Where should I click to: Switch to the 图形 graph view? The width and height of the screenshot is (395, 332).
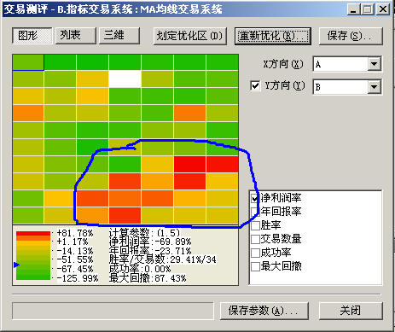point(32,36)
